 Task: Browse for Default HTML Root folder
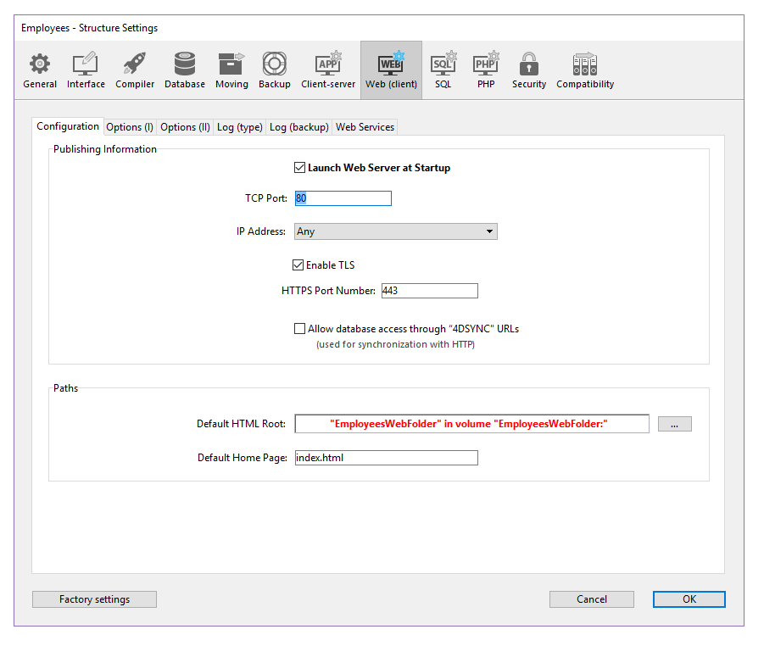coord(674,424)
